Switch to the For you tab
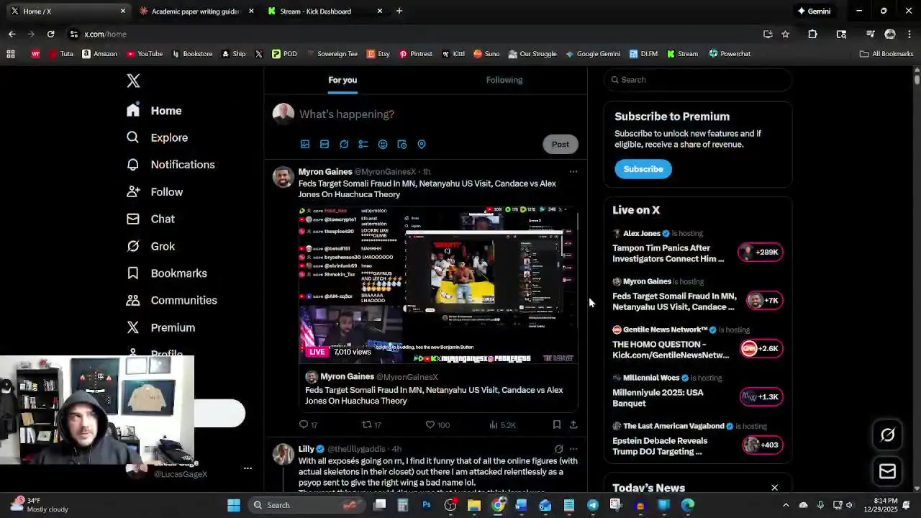This screenshot has width=921, height=518. point(342,80)
